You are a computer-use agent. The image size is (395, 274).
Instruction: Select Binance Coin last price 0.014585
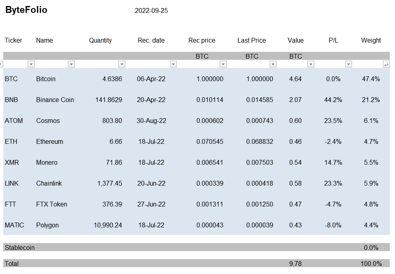click(x=260, y=100)
